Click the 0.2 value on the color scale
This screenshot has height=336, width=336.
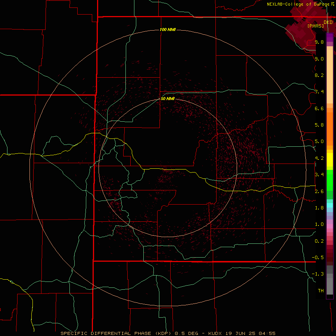click(x=319, y=241)
